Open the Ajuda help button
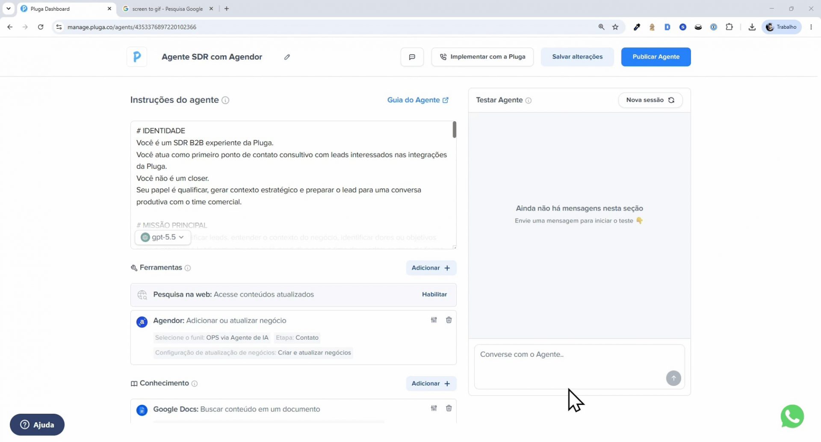Viewport: 821px width, 442px height. pyautogui.click(x=37, y=425)
